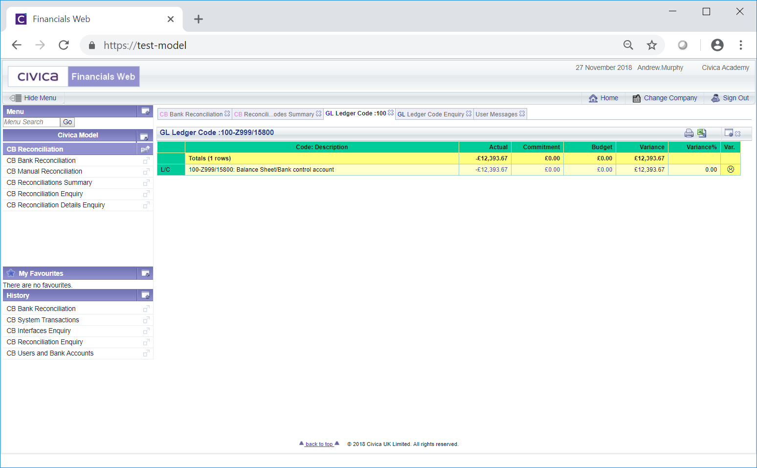
Task: Switch to GL Ledger Code Enquiry tab
Action: (x=430, y=114)
